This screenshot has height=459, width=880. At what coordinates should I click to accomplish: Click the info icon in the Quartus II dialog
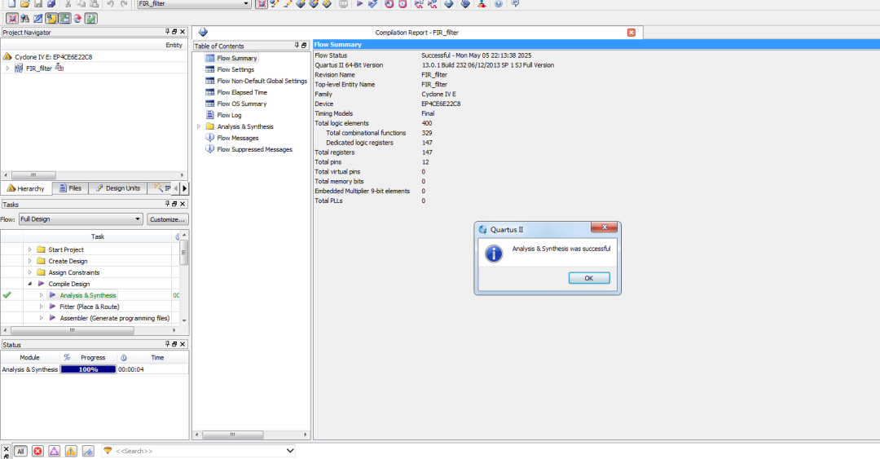494,254
